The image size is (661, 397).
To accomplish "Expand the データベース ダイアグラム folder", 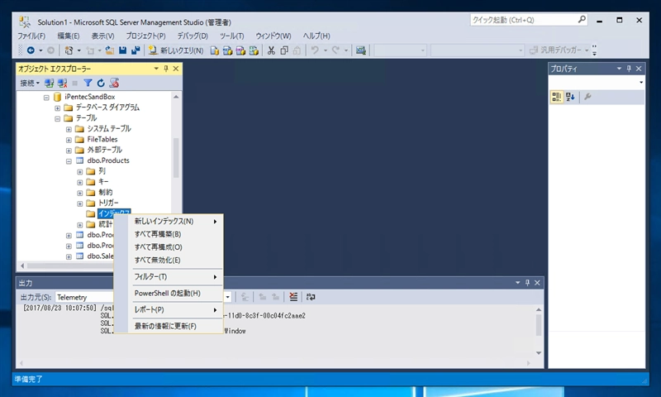I will pos(57,108).
